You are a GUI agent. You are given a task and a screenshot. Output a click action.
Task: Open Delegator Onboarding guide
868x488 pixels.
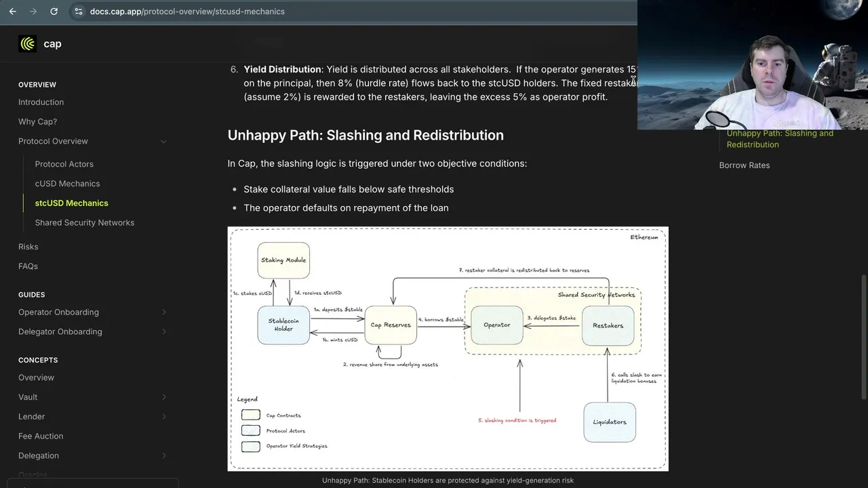(x=60, y=332)
